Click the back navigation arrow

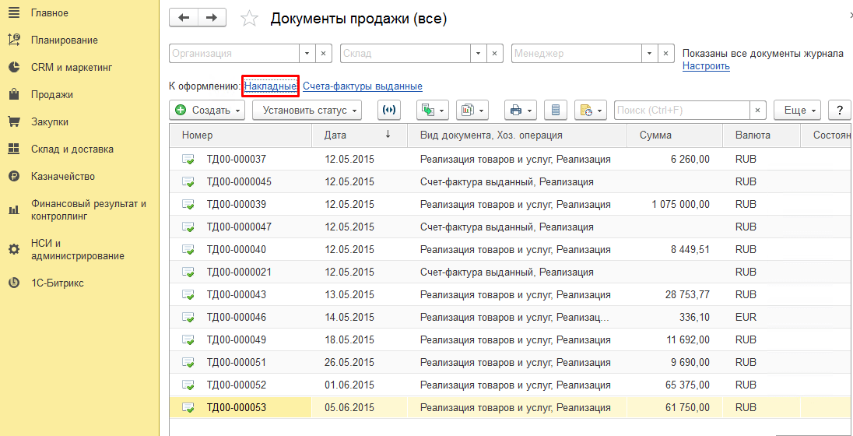pos(184,18)
